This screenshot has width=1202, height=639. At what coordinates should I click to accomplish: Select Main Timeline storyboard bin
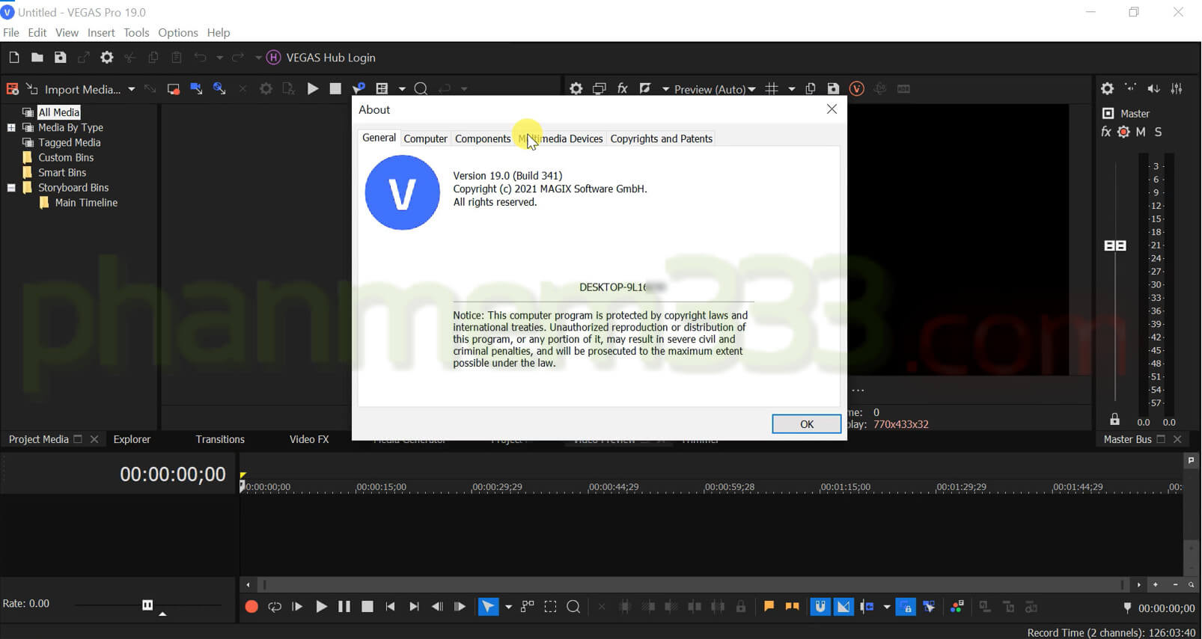point(86,203)
